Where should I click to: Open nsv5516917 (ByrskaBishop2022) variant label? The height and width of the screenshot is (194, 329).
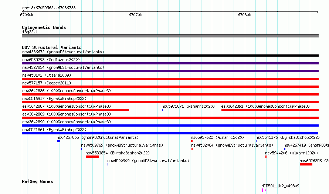[x=54, y=98]
